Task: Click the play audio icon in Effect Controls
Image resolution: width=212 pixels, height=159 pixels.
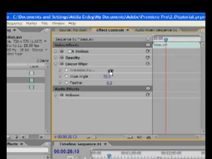Action: [x=139, y=137]
